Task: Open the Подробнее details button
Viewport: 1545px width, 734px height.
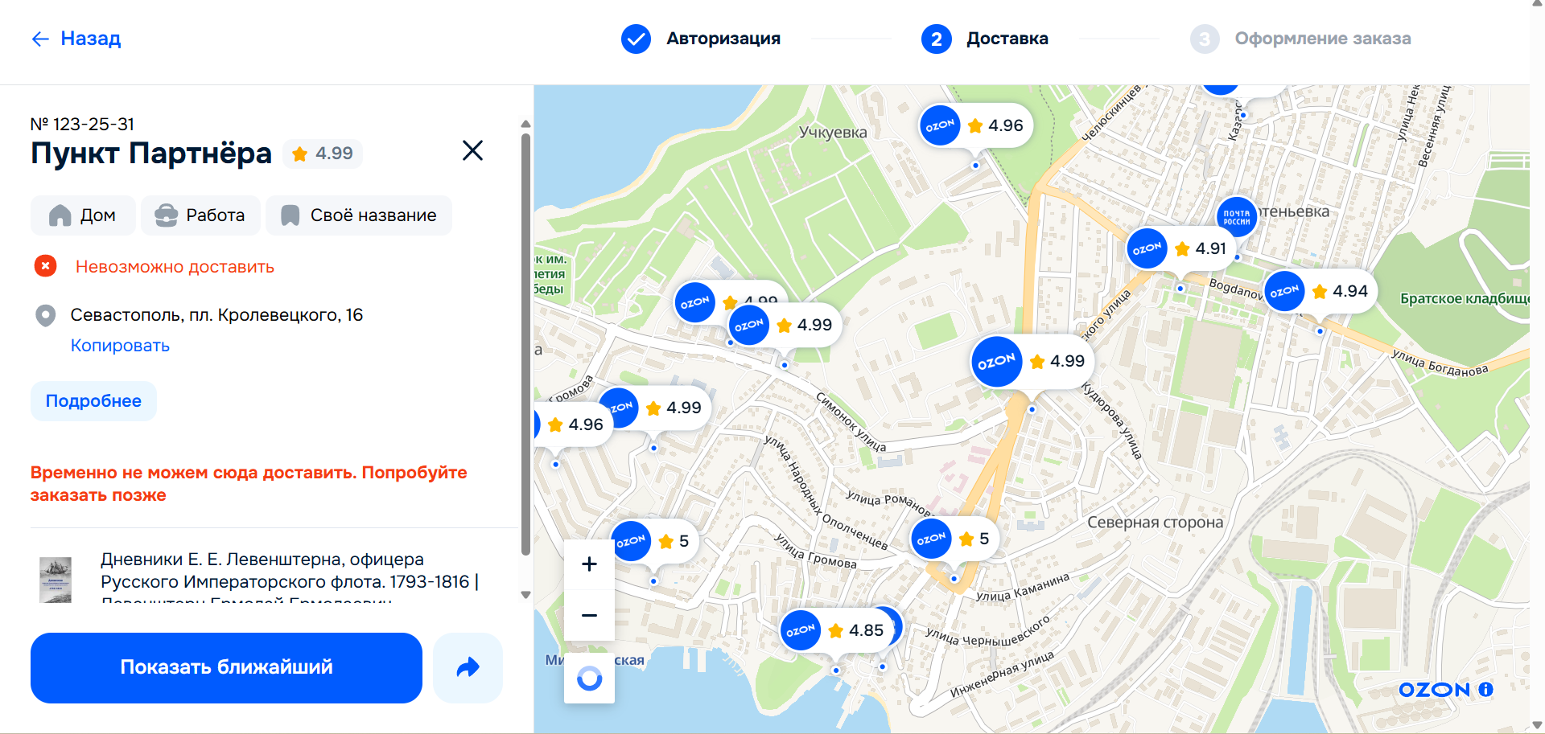Action: click(93, 401)
